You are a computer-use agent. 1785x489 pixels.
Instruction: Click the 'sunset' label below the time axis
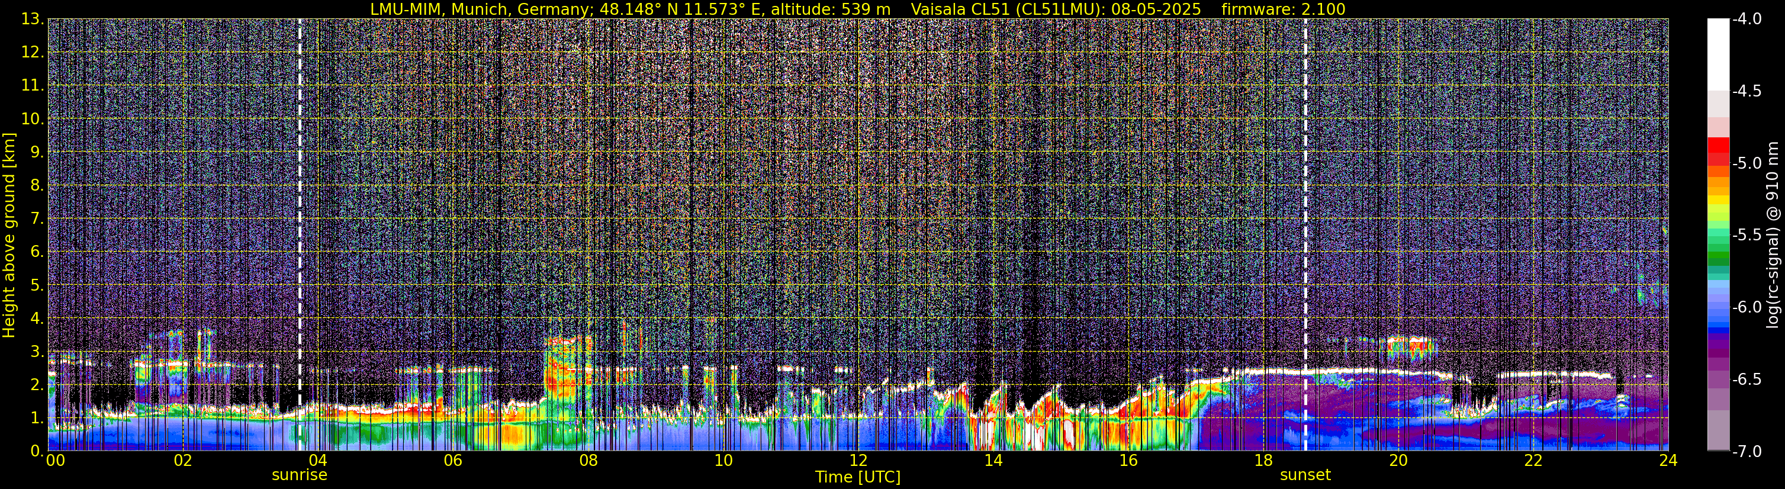pos(1305,475)
